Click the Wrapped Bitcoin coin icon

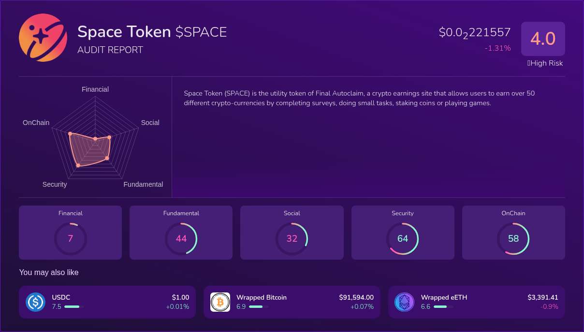tap(220, 302)
